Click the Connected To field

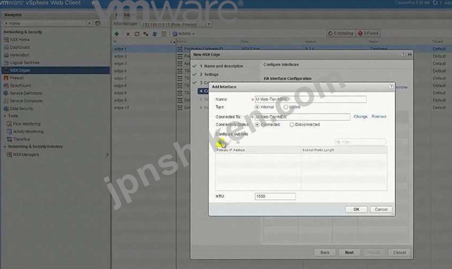click(x=303, y=117)
